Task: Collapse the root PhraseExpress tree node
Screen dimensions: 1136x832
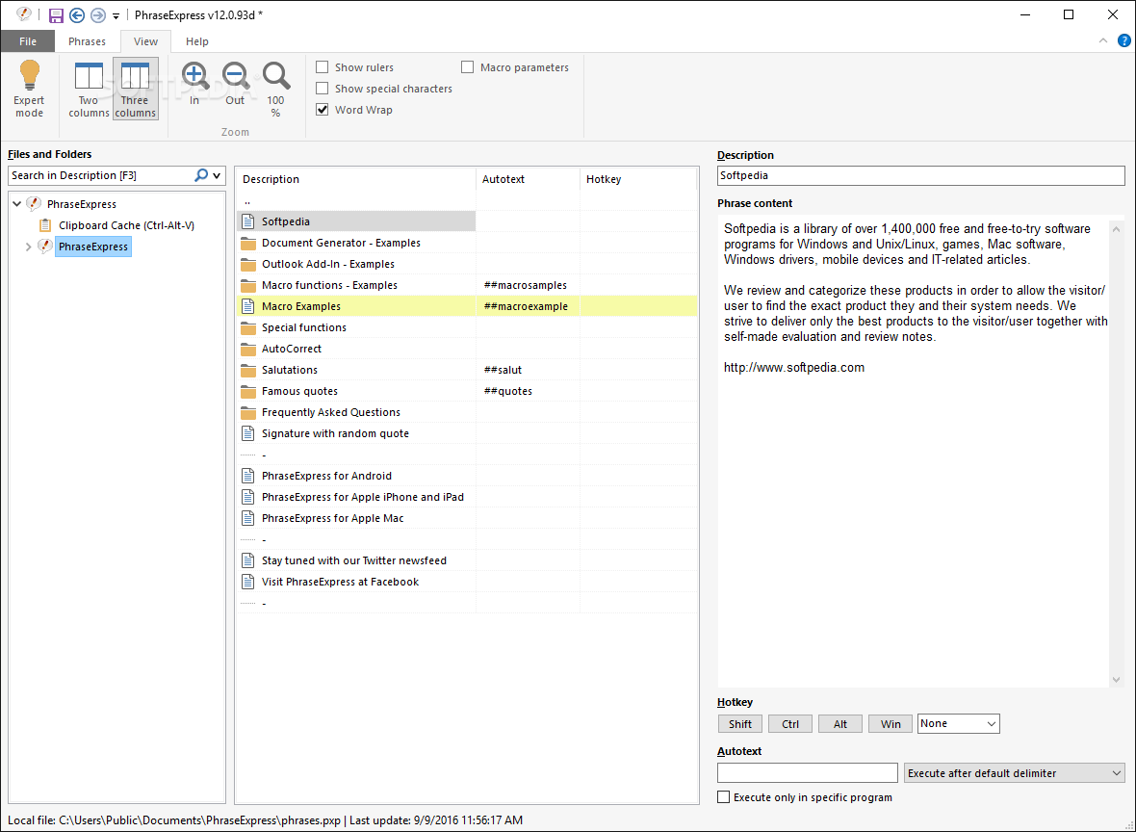Action: (17, 204)
